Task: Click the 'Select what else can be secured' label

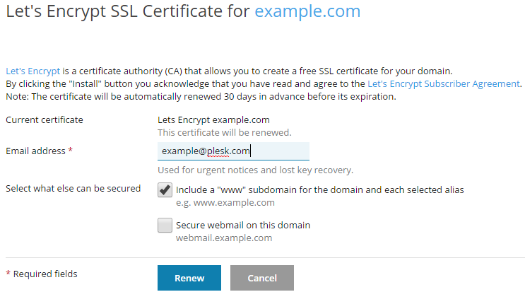Action: tap(73, 189)
